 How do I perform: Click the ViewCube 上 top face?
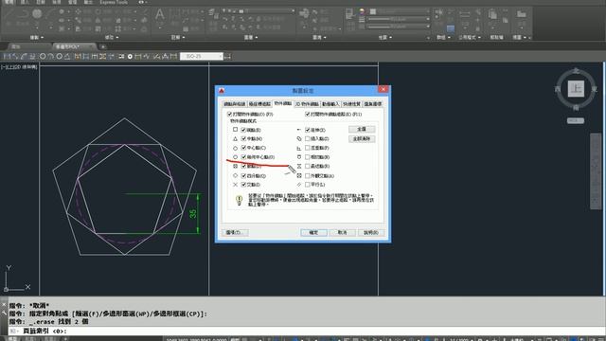(576, 89)
